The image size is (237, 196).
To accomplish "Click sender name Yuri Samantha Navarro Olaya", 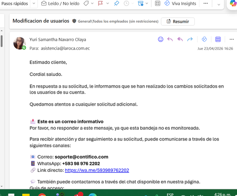I will (x=58, y=40).
